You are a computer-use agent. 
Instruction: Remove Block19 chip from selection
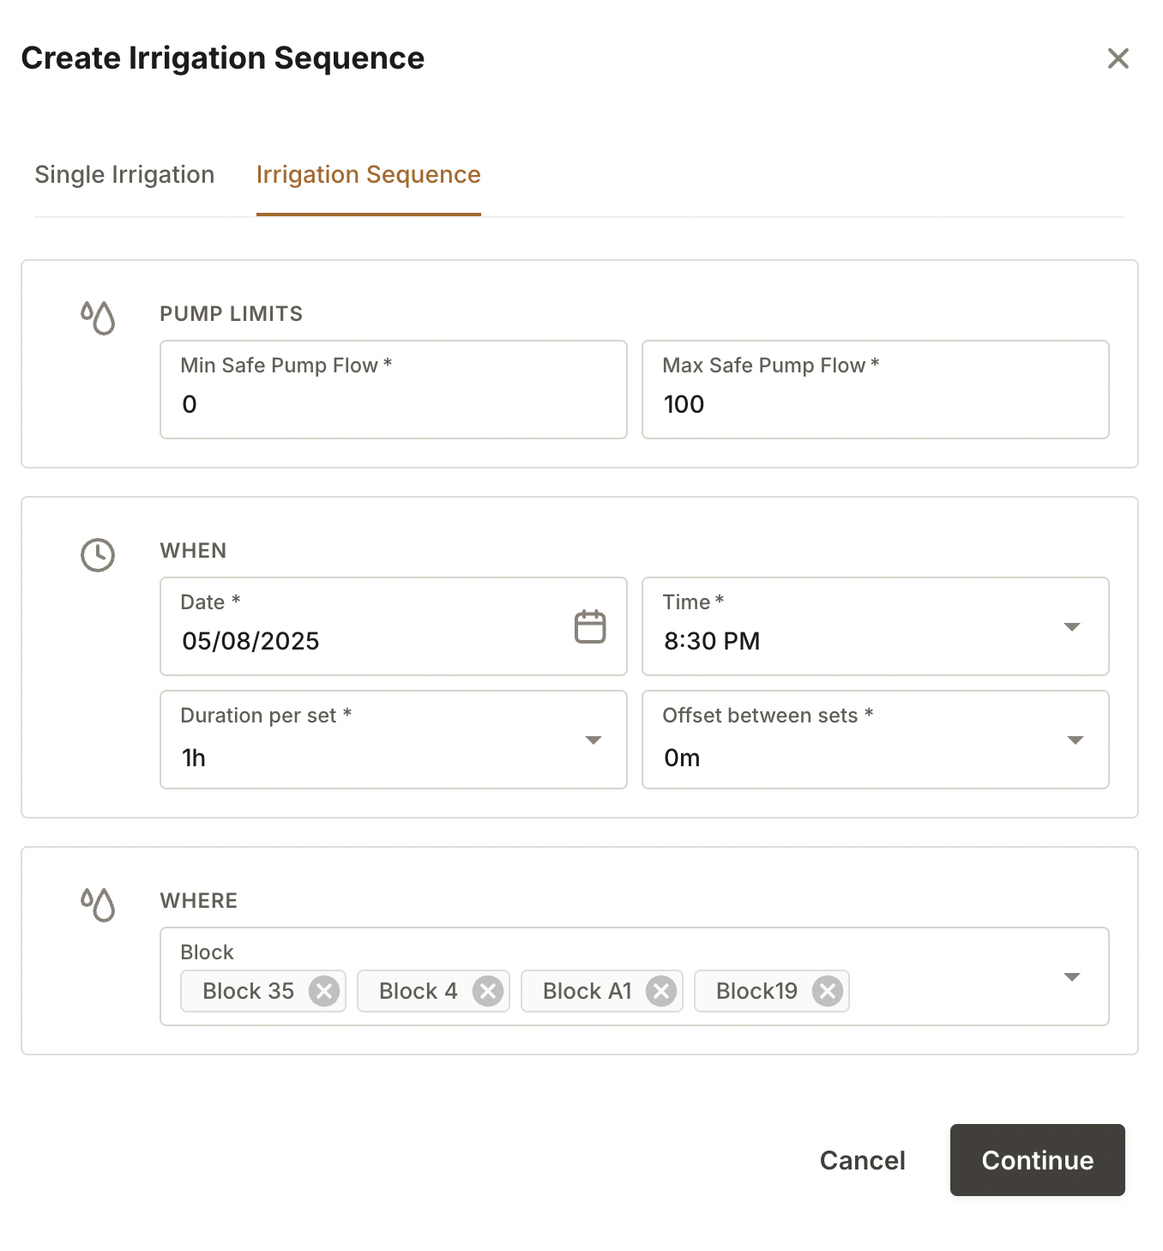(828, 991)
